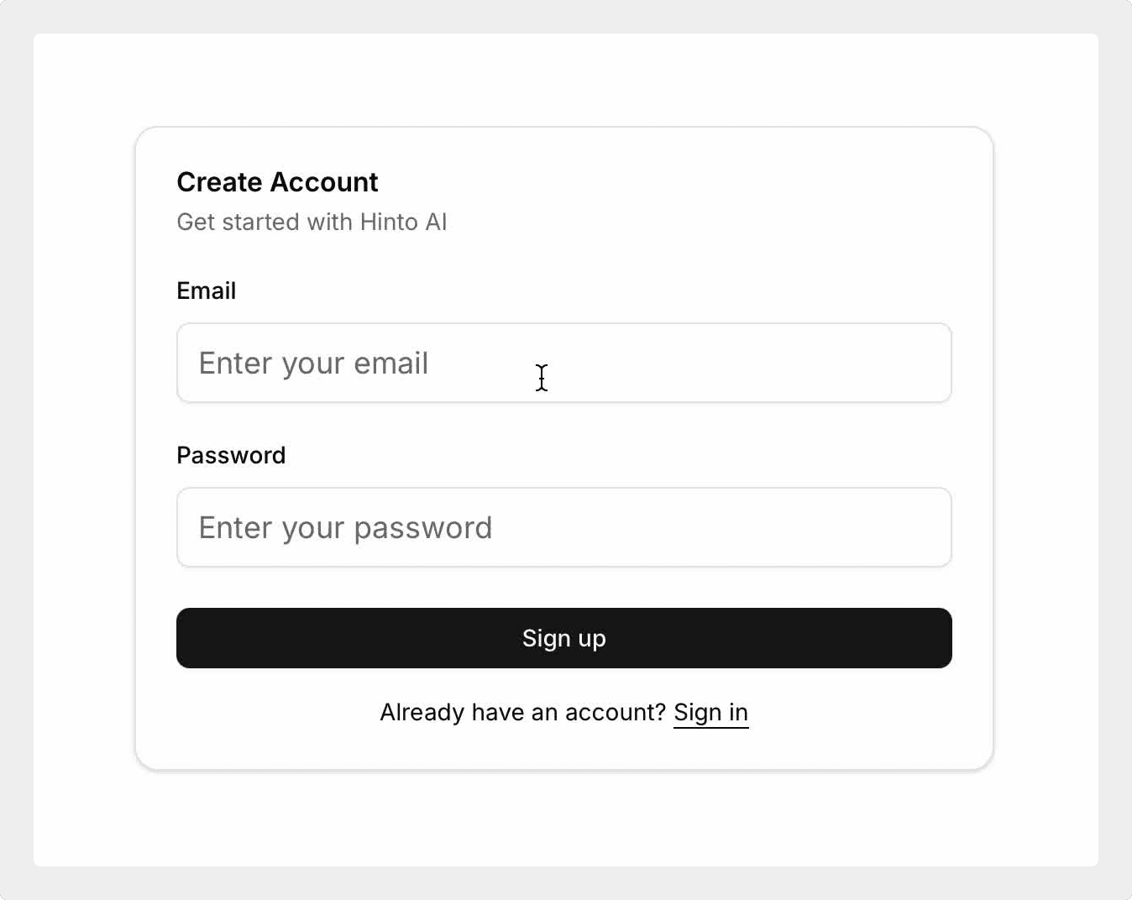Screen dimensions: 1132x900
Task: Click the Email input field
Action: click(563, 363)
